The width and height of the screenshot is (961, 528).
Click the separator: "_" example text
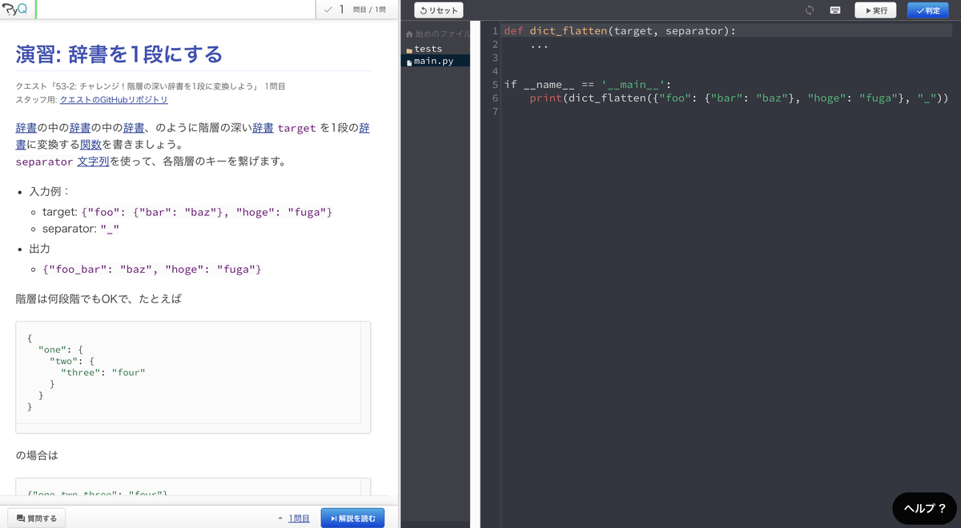[81, 229]
